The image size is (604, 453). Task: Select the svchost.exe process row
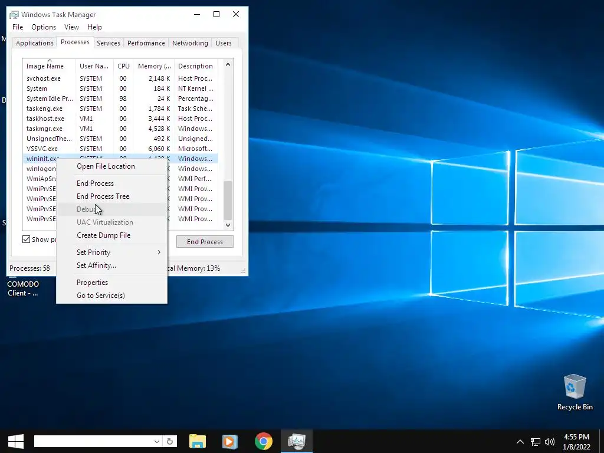[x=120, y=78]
